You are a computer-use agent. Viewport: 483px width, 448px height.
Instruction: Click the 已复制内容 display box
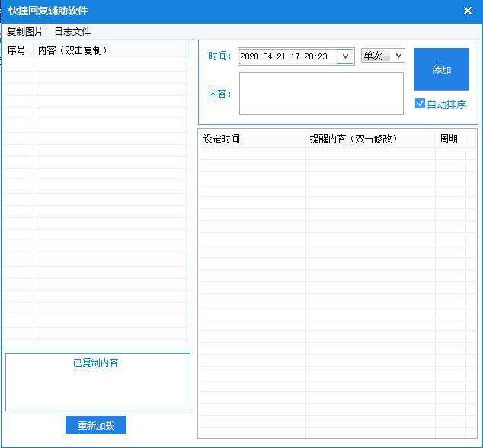pyautogui.click(x=97, y=389)
